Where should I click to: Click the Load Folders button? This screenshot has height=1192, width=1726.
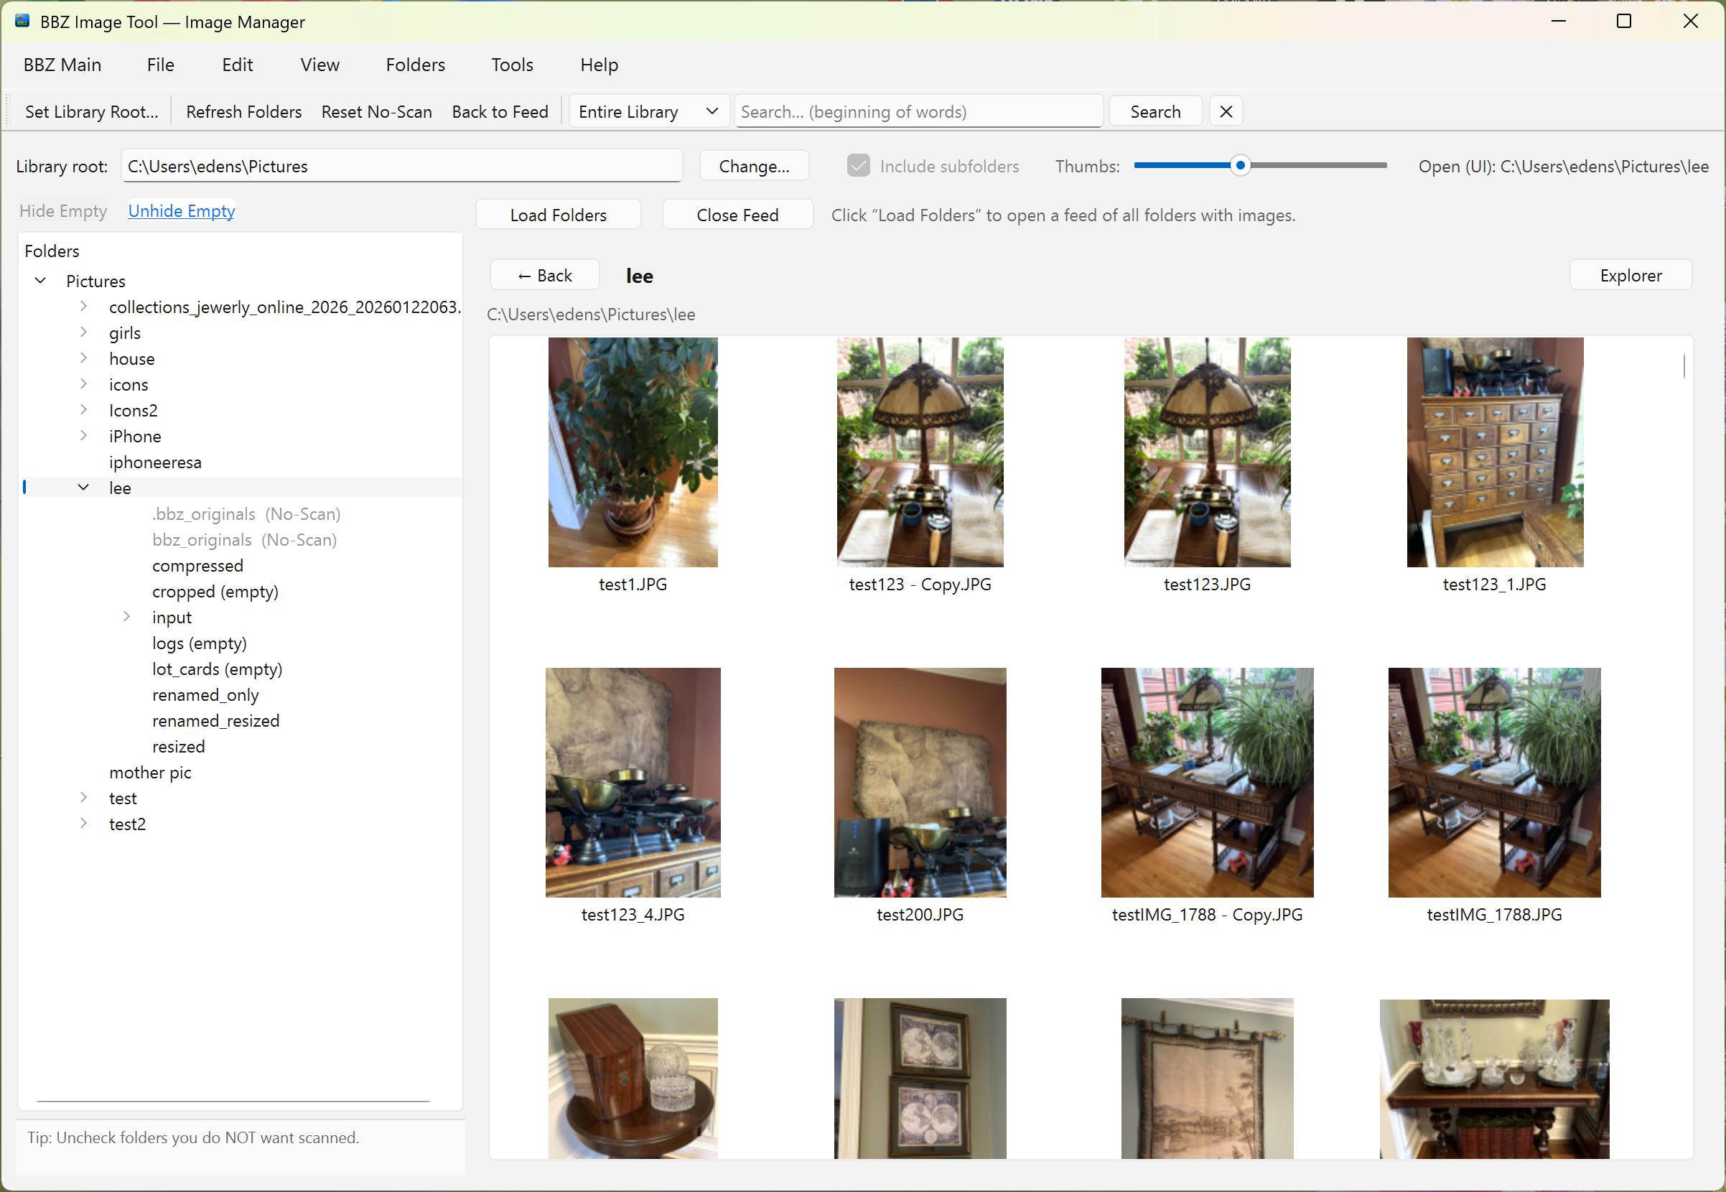point(559,215)
